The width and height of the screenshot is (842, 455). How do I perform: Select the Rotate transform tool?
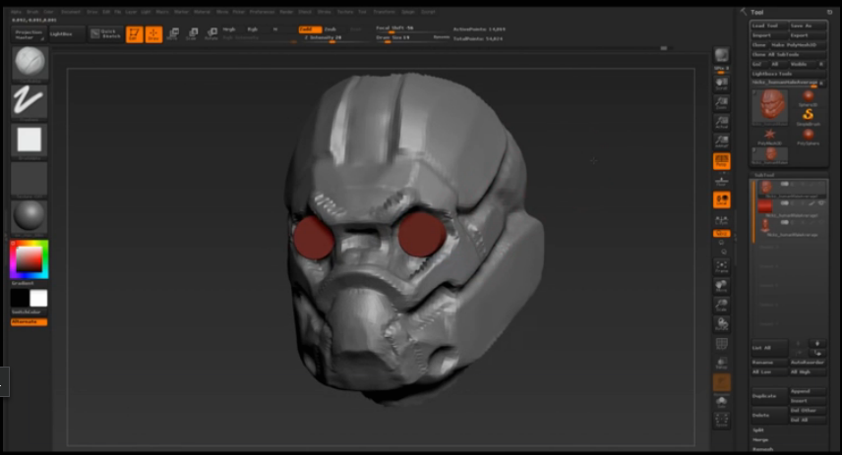pos(211,34)
